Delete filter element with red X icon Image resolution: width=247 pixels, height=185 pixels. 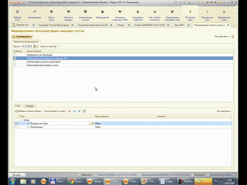[x=69, y=111]
